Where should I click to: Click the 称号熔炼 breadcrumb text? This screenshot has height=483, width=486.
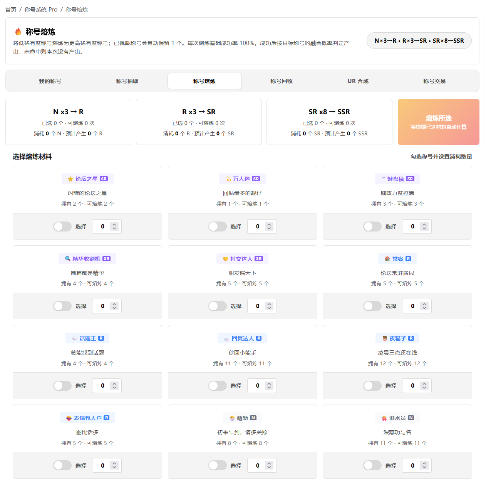[x=77, y=10]
